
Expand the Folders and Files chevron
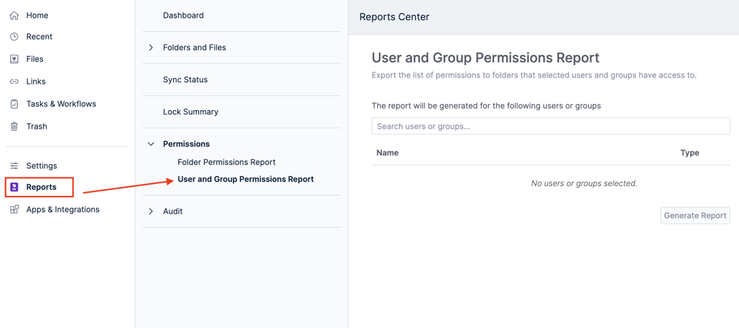click(151, 47)
